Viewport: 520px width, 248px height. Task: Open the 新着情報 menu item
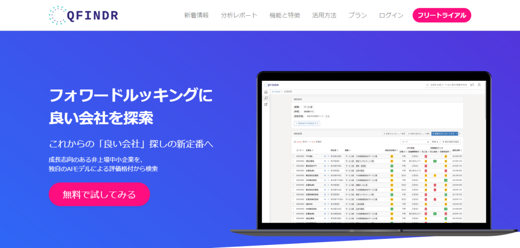197,15
